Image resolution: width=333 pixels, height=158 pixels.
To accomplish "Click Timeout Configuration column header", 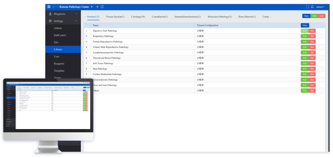I will coord(247,26).
